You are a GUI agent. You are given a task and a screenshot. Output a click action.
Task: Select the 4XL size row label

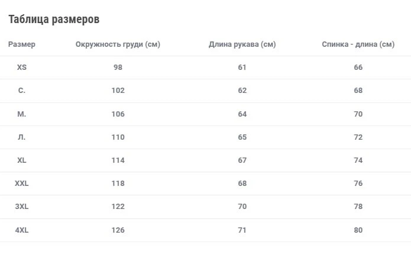pos(22,230)
